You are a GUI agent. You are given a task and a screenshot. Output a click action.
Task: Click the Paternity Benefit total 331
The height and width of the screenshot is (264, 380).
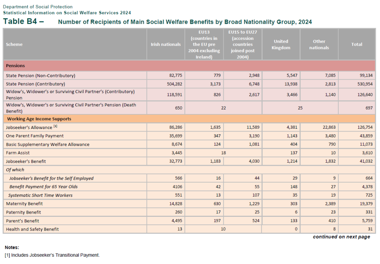click(369, 212)
